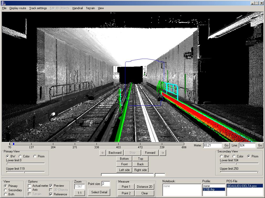Toggle the Axis checkbox
This screenshot has width=265, height=198.
tap(30, 190)
